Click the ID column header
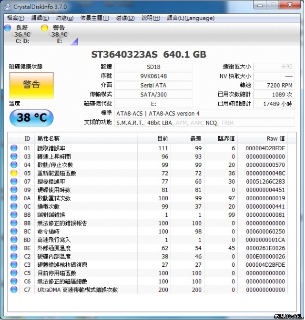This screenshot has height=320, width=305. (27, 138)
